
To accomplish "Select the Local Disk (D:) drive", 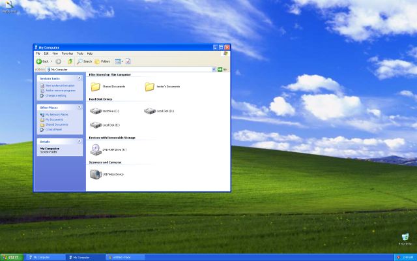I will coord(159,111).
